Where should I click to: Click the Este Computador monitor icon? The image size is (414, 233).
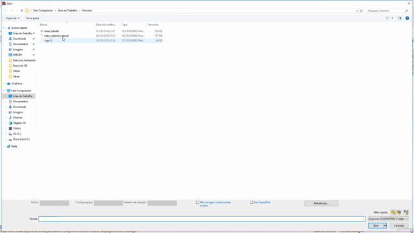pos(8,91)
